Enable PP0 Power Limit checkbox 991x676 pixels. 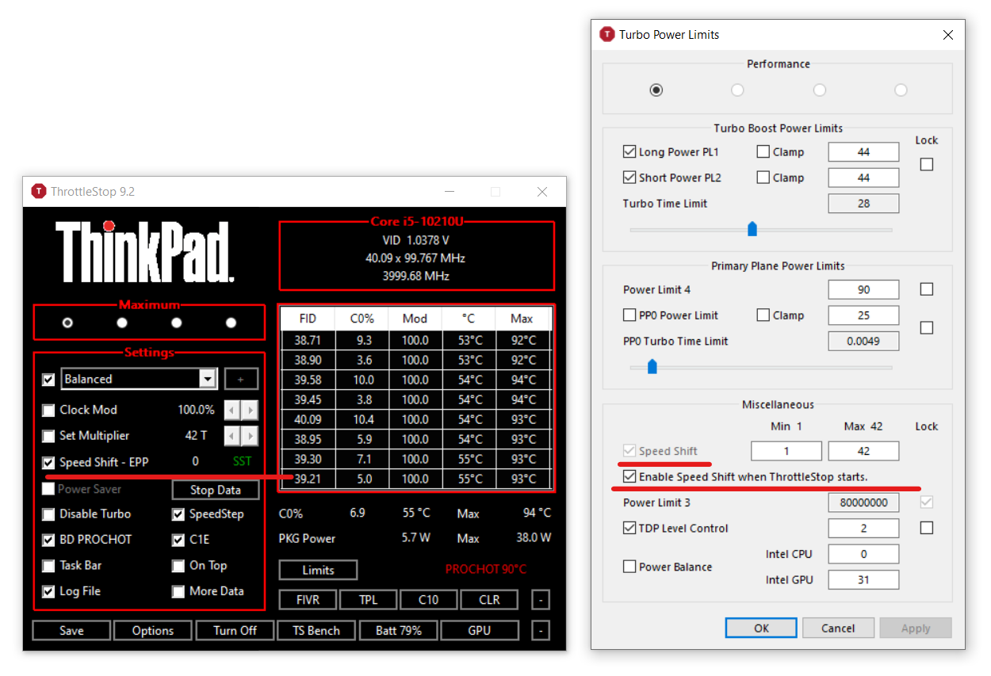click(629, 315)
